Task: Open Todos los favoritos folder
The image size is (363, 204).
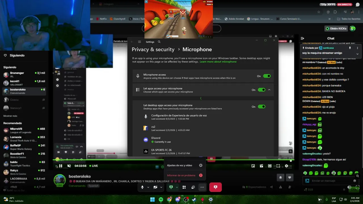Action: click(x=349, y=19)
